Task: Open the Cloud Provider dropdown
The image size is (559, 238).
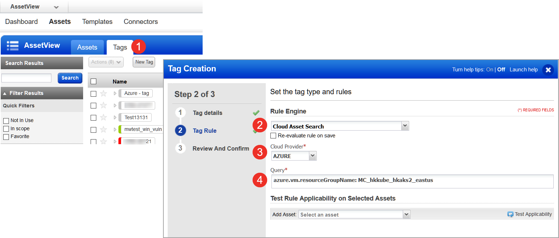Action: 312,156
